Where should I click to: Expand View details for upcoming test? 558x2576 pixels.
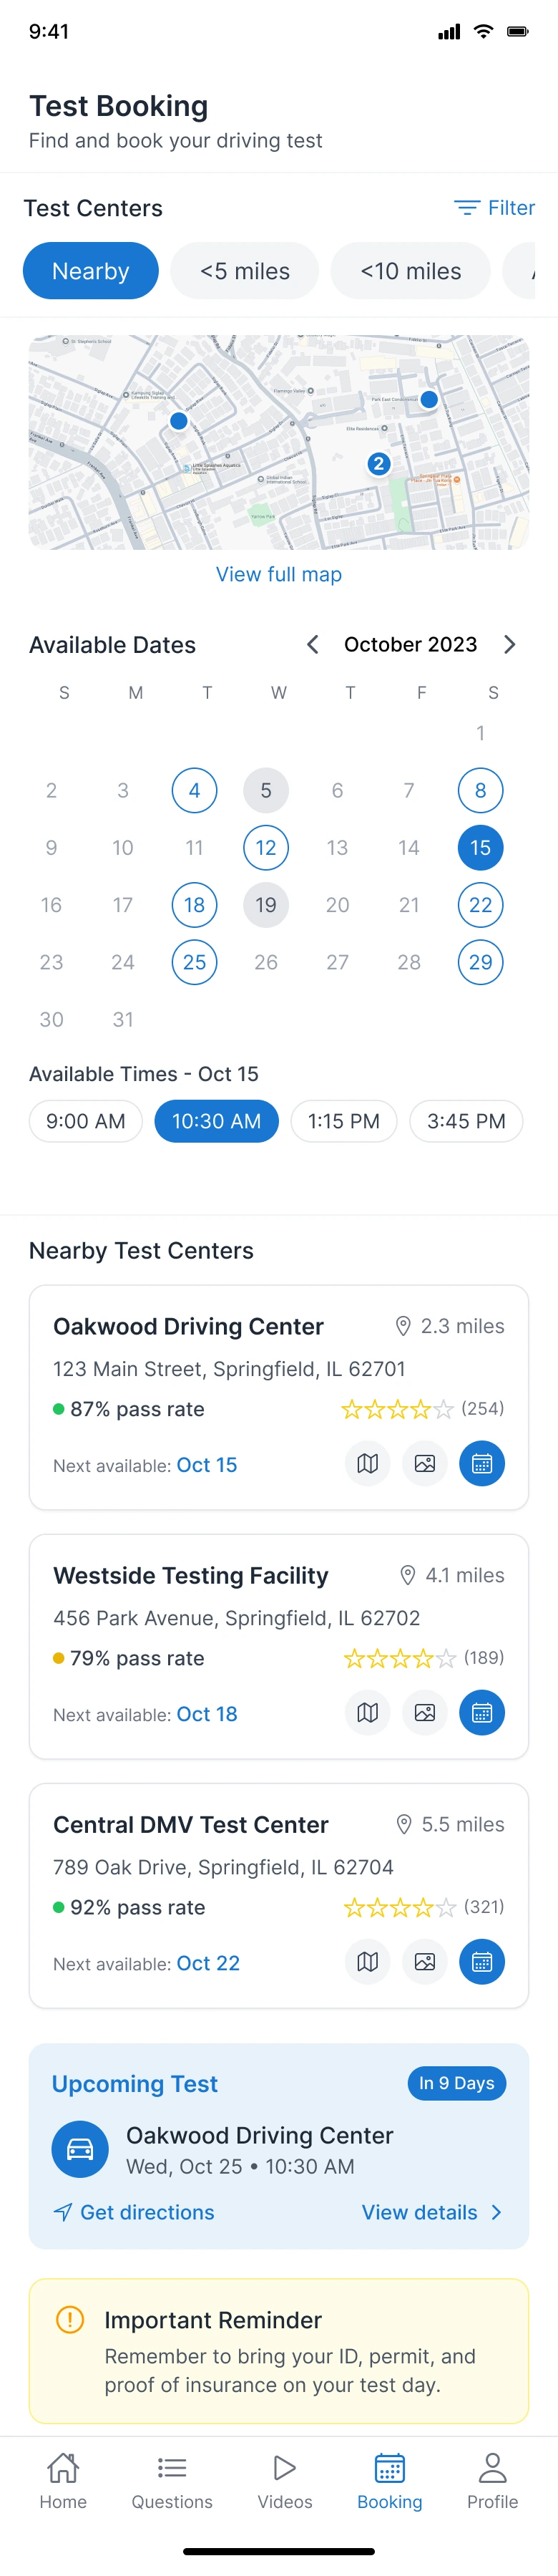point(431,2212)
